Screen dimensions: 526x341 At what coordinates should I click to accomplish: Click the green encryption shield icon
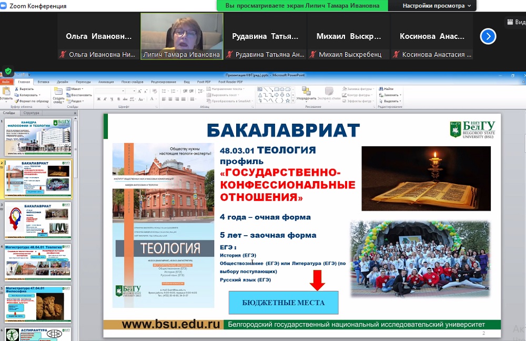8,71
